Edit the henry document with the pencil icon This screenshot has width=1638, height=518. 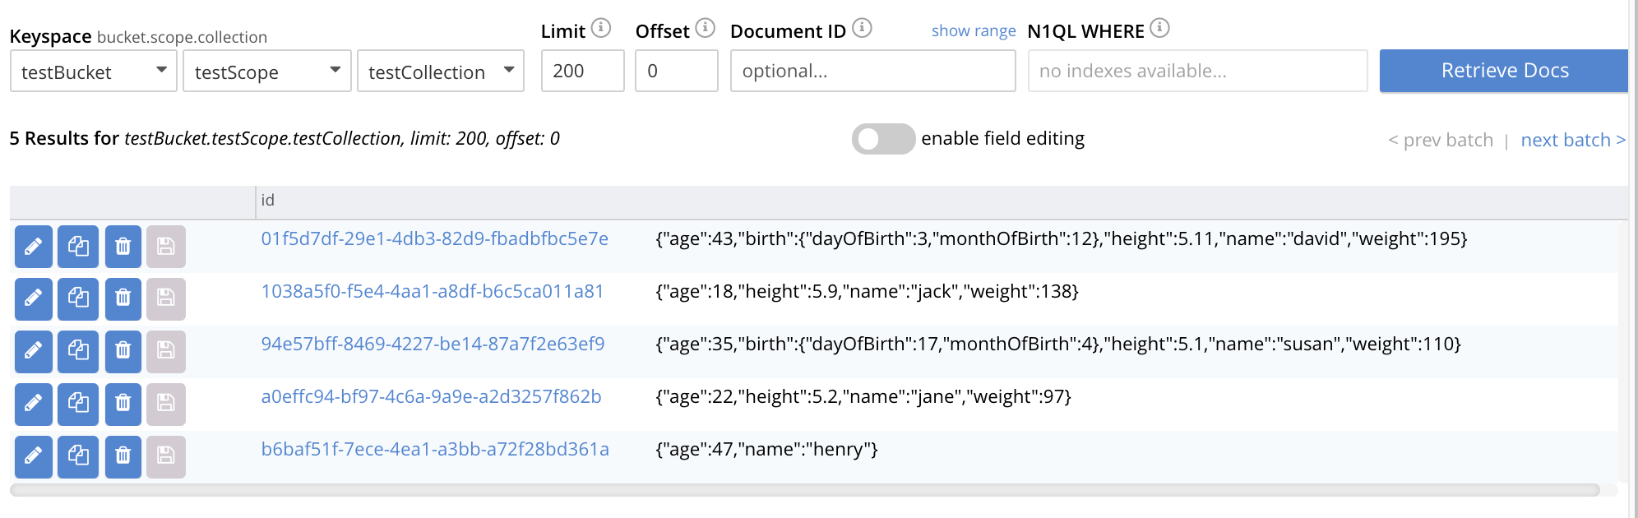(34, 456)
